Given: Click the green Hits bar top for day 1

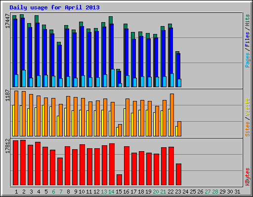Looking at the screenshot, I should (x=14, y=17).
